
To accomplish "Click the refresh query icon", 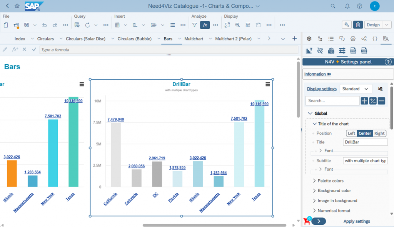I will pyautogui.click(x=87, y=25).
